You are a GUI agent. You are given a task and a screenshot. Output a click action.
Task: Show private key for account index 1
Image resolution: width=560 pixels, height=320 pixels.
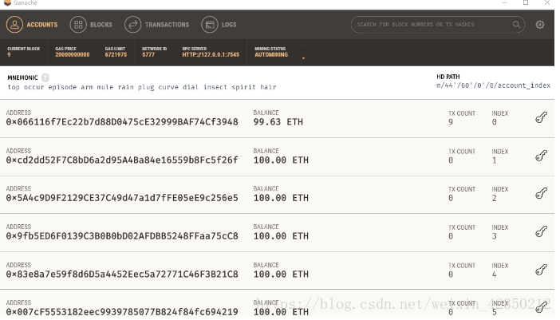(x=541, y=156)
